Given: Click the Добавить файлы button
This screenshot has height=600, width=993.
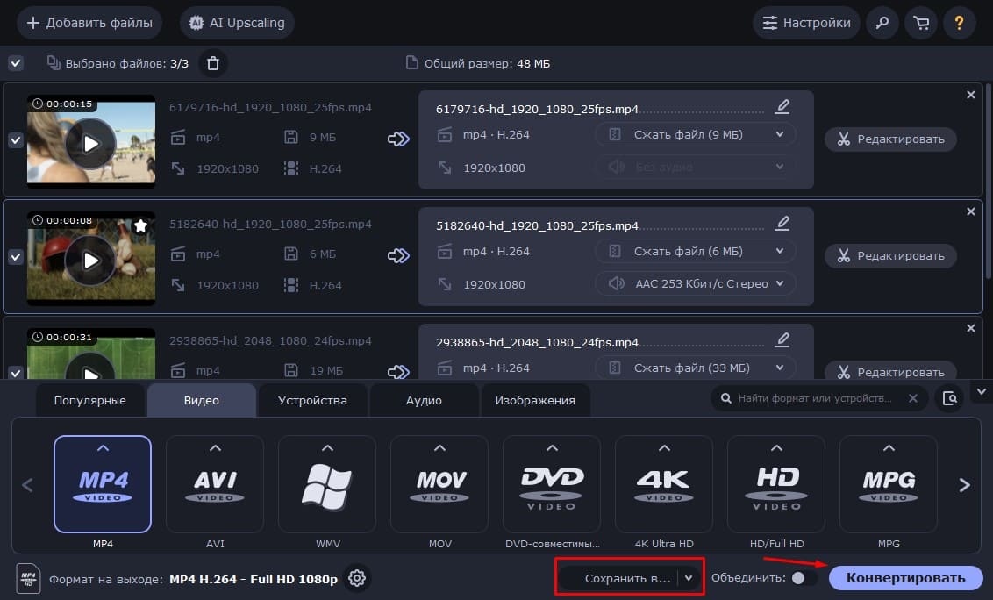Looking at the screenshot, I should point(89,23).
